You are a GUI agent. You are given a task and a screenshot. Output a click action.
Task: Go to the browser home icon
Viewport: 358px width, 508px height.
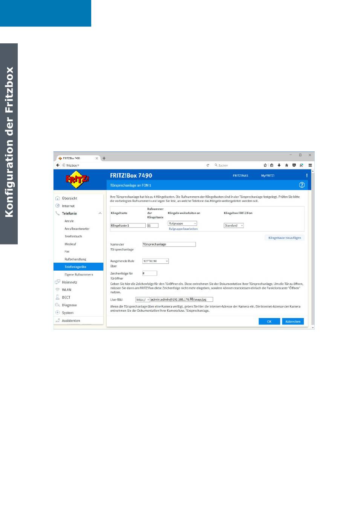[x=286, y=165]
